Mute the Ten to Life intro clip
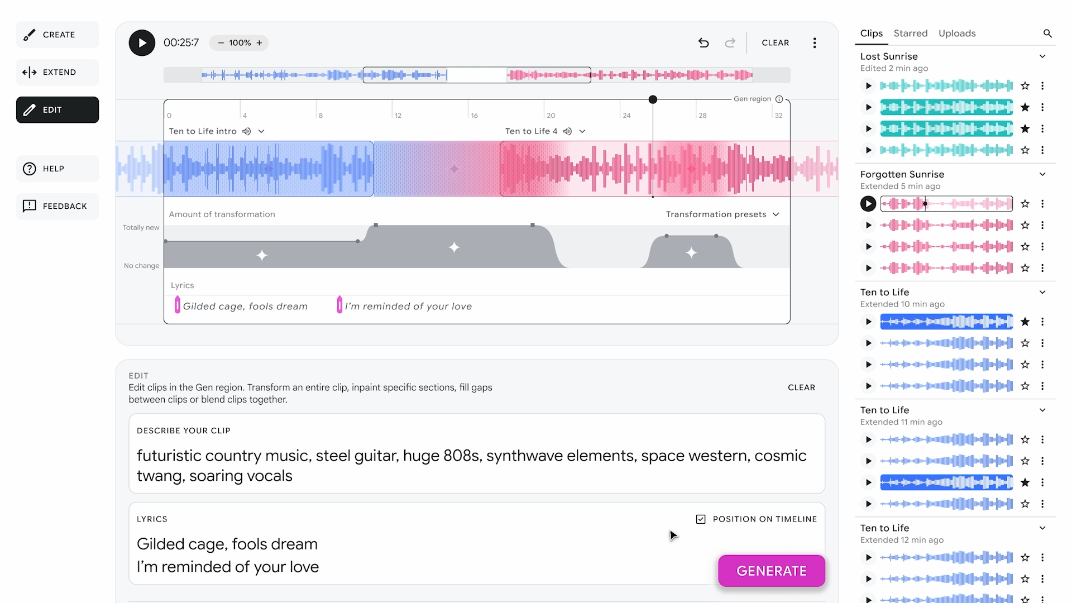 246,131
